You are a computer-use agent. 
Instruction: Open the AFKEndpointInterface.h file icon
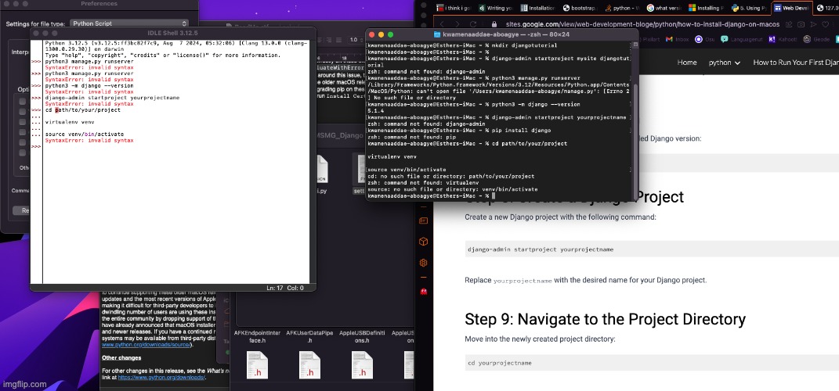pos(257,365)
